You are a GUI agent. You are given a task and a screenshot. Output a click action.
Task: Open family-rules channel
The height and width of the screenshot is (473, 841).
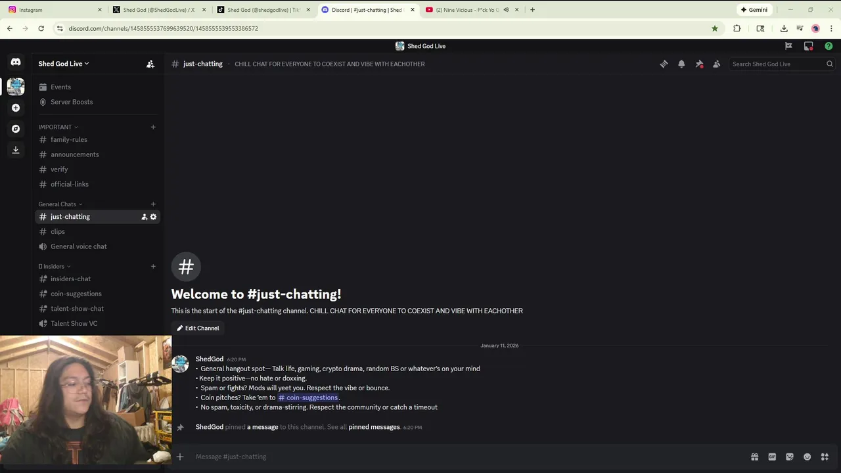(x=97, y=139)
